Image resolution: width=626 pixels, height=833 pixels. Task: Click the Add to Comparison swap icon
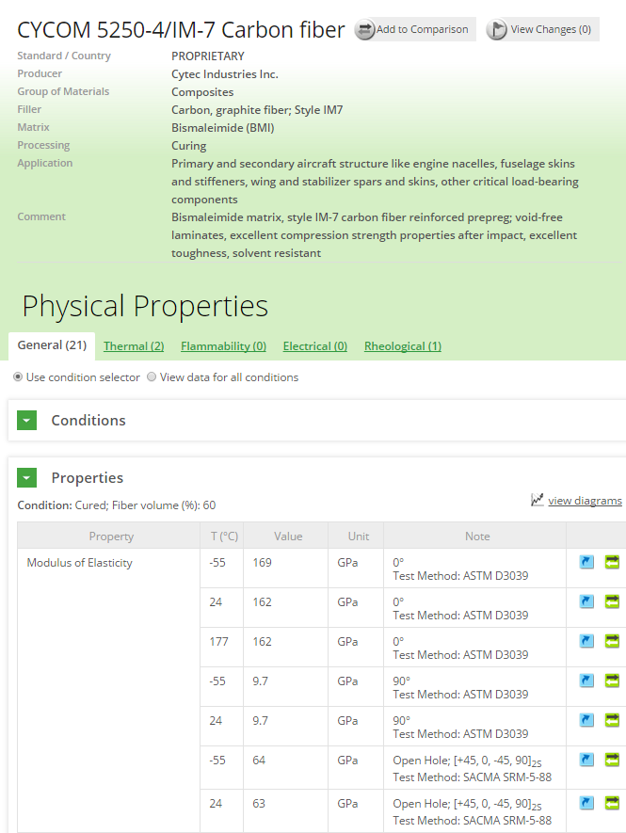365,30
